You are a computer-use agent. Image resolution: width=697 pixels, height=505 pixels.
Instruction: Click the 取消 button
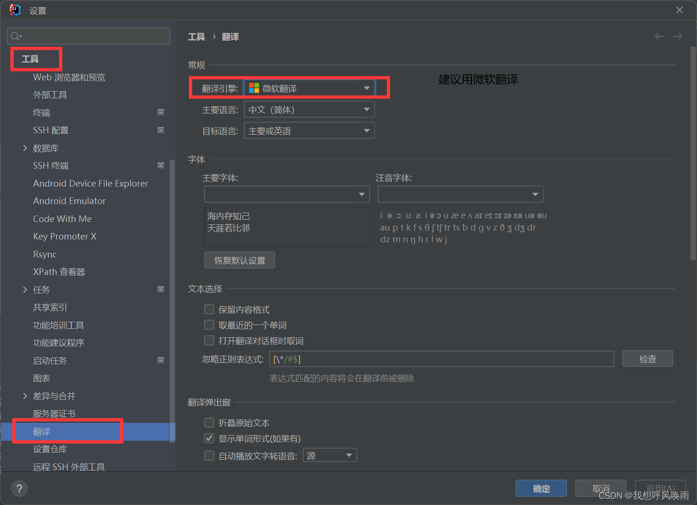[601, 488]
